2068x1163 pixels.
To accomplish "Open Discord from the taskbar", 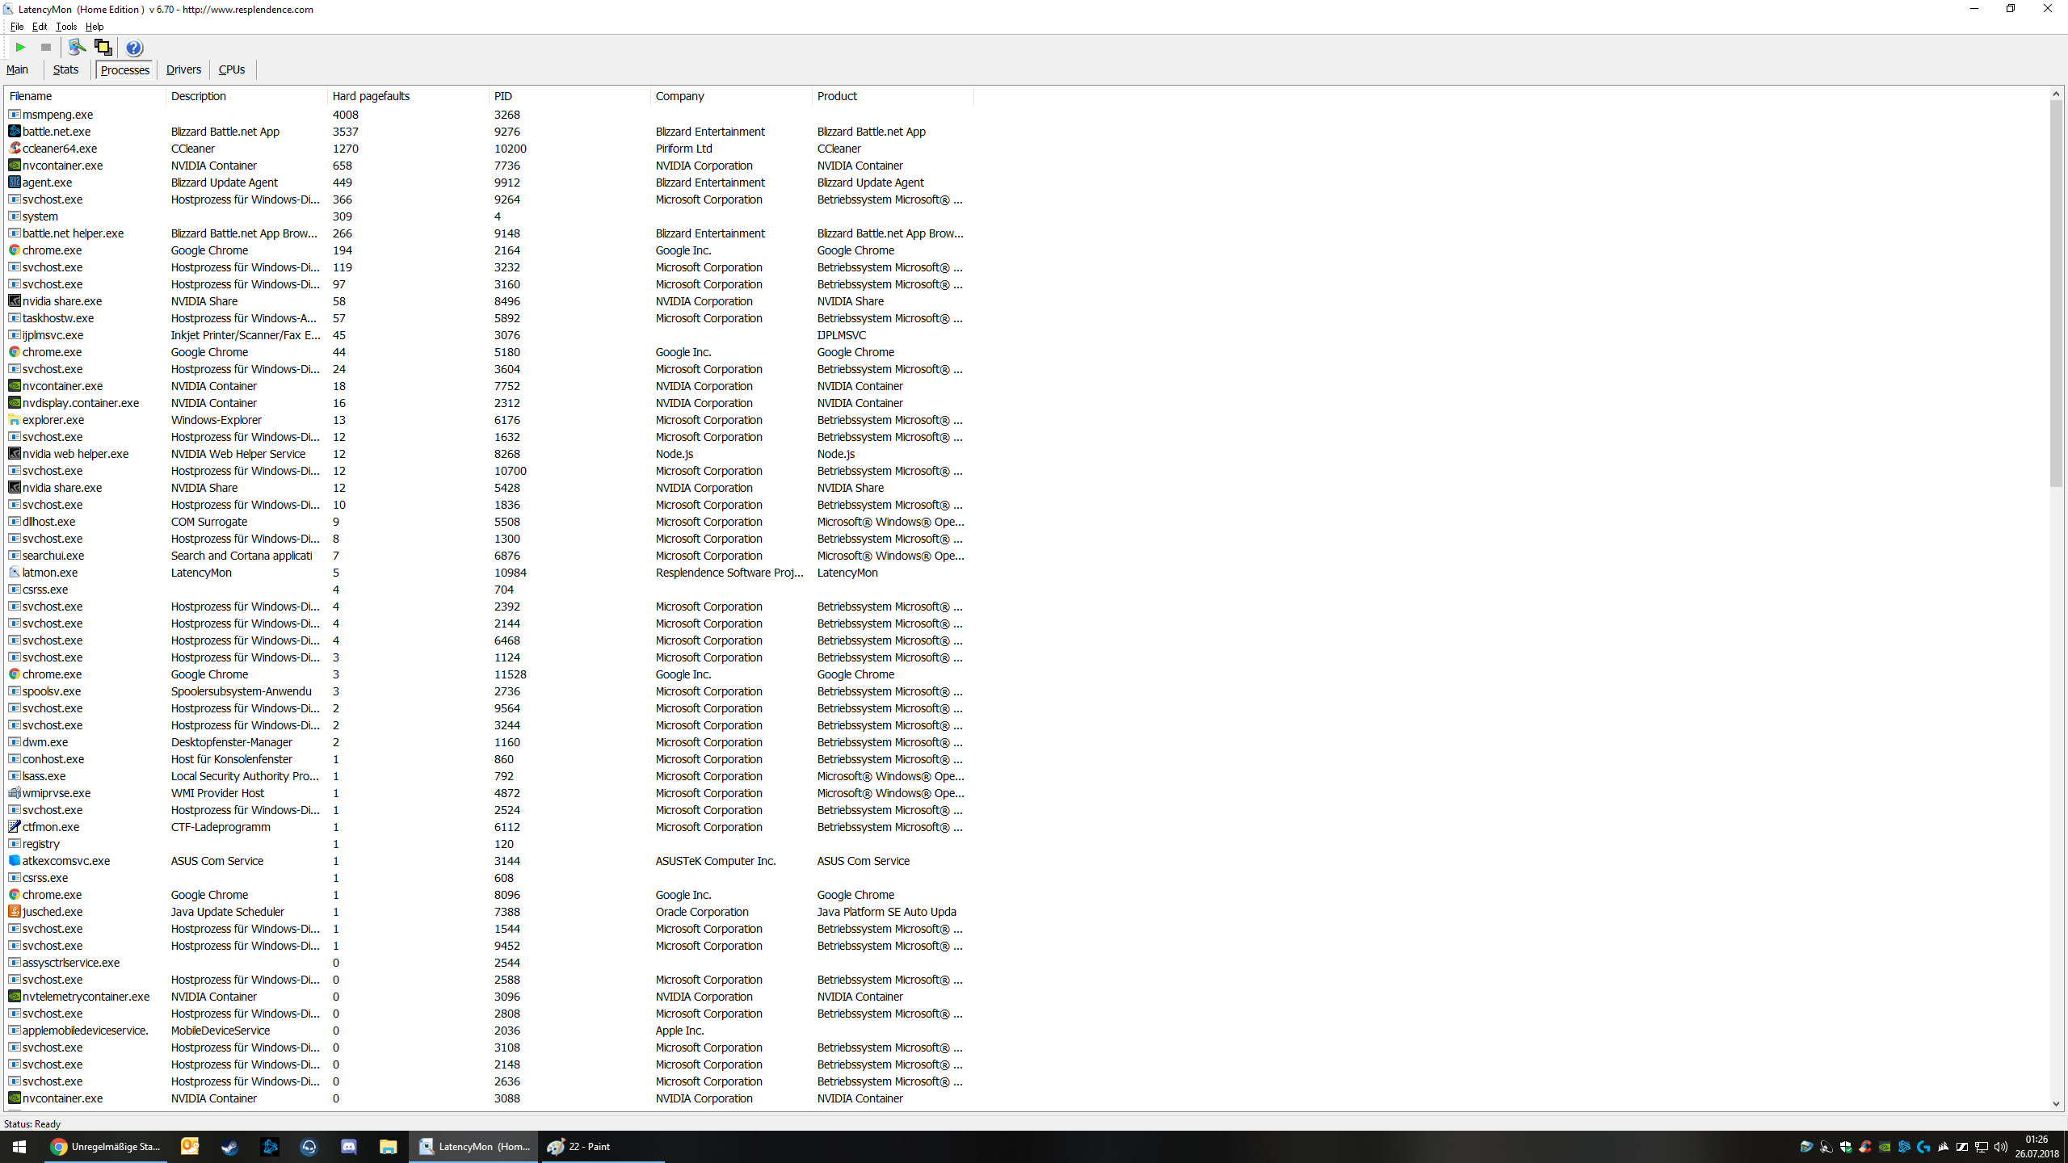I will (349, 1147).
